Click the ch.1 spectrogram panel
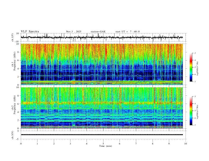 102,64
